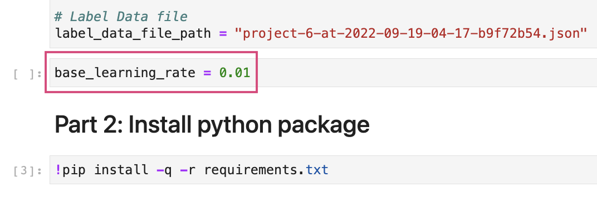This screenshot has height=202, width=597.
Task: Click the 'Part 2: Install python package' heading
Action: point(212,124)
